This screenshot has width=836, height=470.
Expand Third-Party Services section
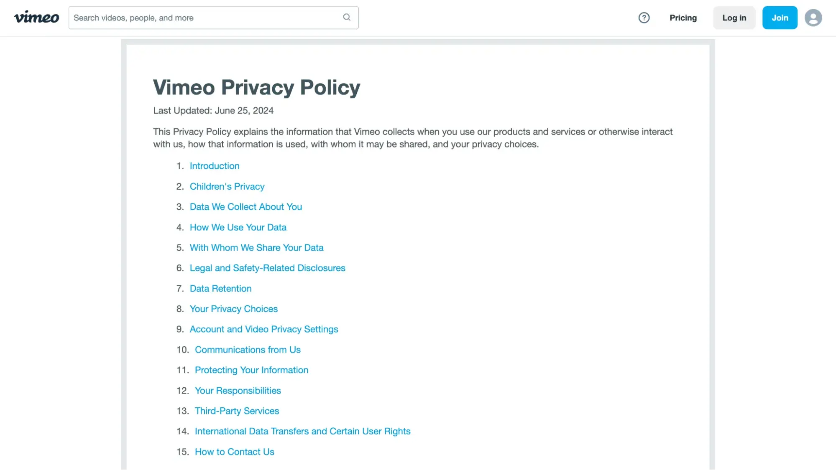pos(237,411)
